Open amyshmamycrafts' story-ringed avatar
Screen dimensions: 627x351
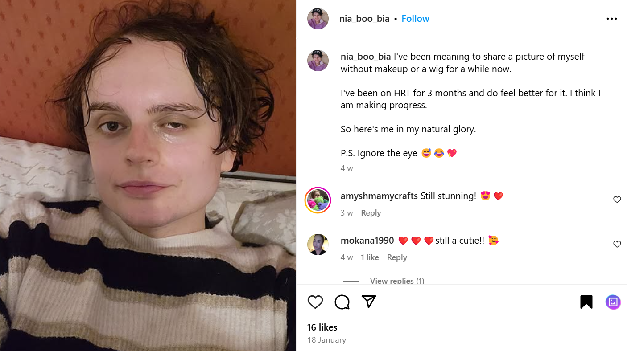(318, 200)
